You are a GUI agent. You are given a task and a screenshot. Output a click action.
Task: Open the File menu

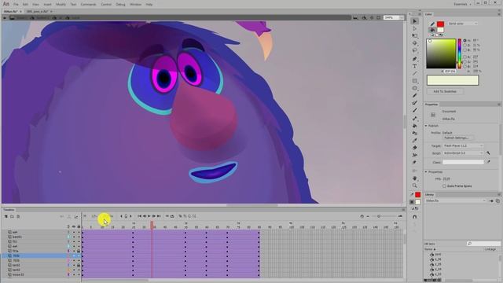pyautogui.click(x=16, y=5)
